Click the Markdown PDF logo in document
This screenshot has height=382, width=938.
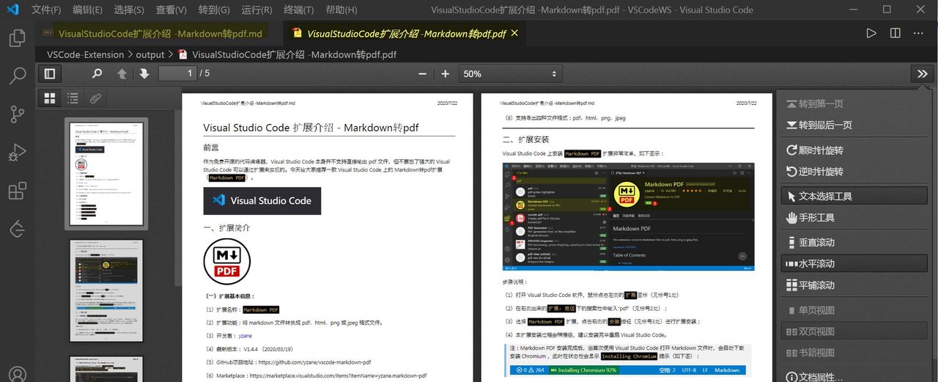(227, 262)
